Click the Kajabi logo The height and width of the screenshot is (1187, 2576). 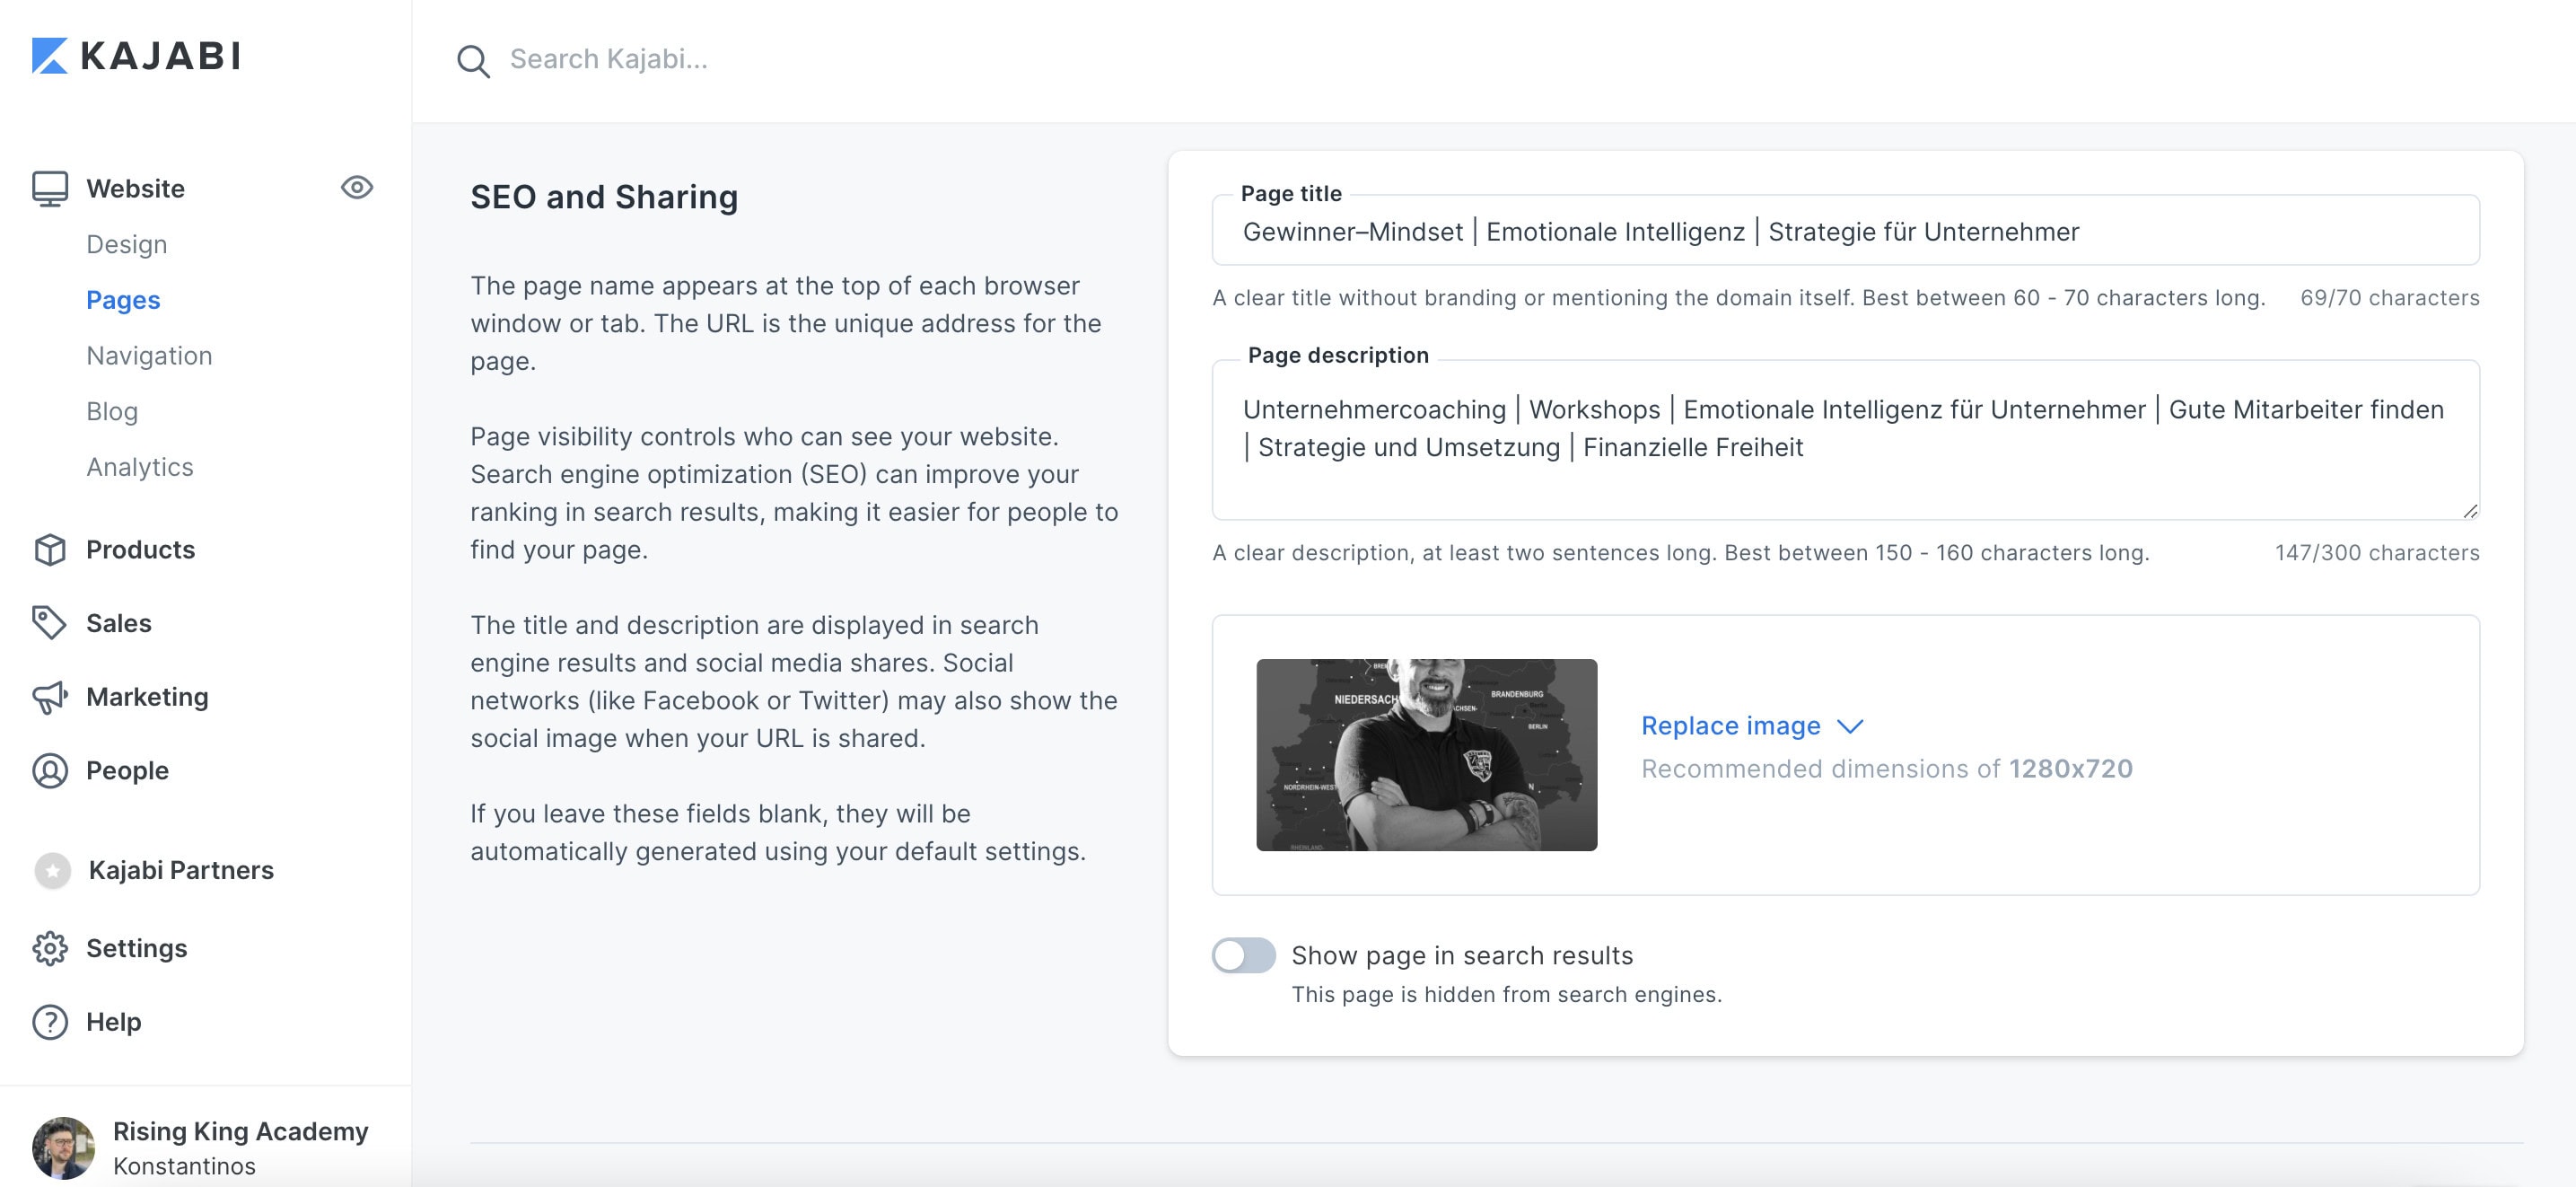[x=138, y=57]
